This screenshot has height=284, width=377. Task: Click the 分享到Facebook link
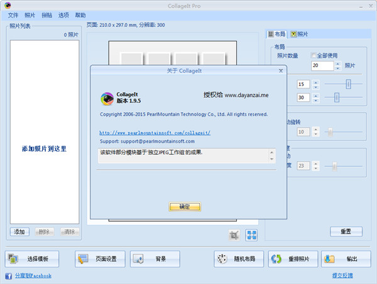[x=33, y=276]
